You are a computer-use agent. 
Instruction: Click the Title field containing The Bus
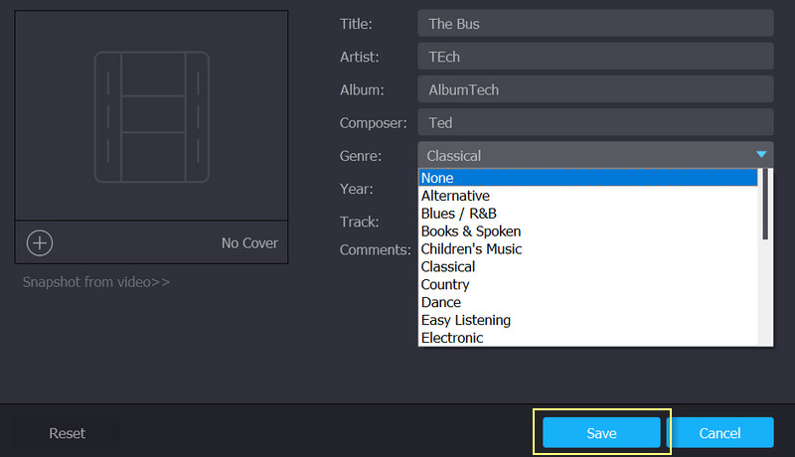[595, 23]
